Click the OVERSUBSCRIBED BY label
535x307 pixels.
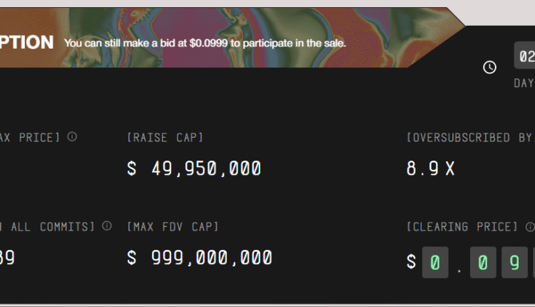point(469,137)
